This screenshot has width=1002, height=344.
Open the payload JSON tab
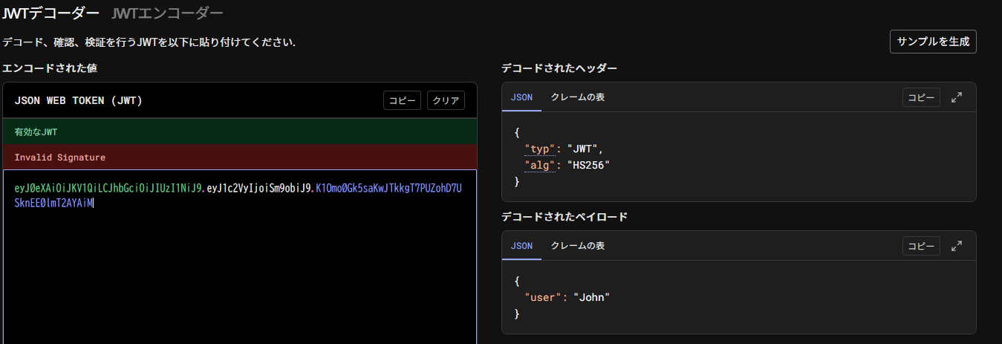point(521,246)
